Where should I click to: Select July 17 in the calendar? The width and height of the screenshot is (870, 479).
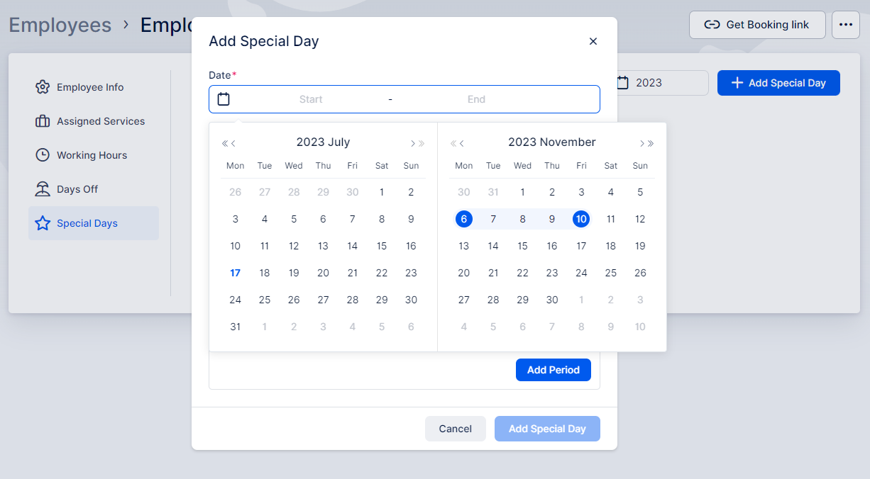[x=236, y=273]
